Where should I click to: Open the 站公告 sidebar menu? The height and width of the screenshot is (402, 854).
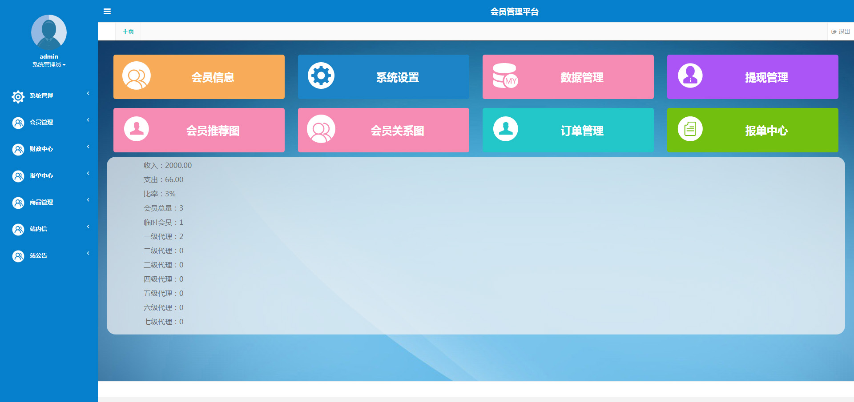coord(39,256)
